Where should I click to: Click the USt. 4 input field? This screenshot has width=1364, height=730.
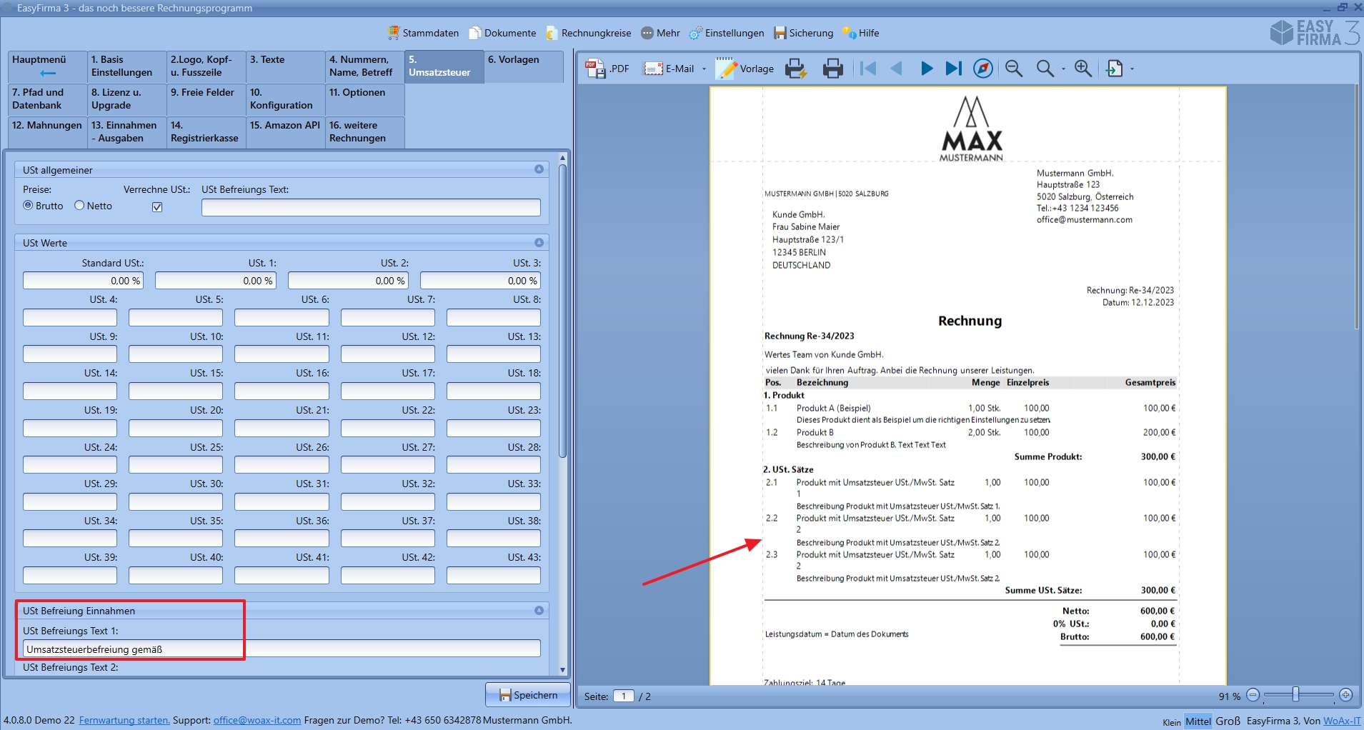click(x=70, y=317)
